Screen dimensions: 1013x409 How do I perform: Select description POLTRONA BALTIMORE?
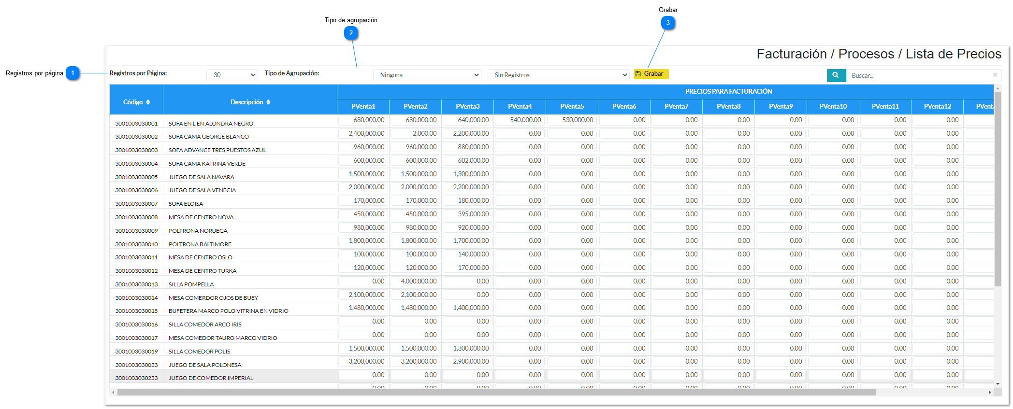pyautogui.click(x=200, y=244)
